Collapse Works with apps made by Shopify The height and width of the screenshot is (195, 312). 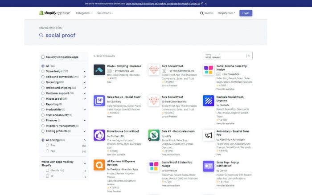(85, 163)
